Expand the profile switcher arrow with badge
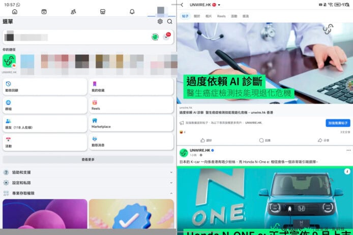This screenshot has height=235, width=353. [167, 37]
